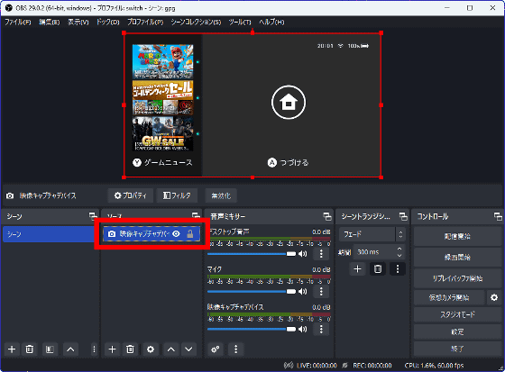Increase transition duration with stepper arrows
The height and width of the screenshot is (372, 505).
point(399,249)
